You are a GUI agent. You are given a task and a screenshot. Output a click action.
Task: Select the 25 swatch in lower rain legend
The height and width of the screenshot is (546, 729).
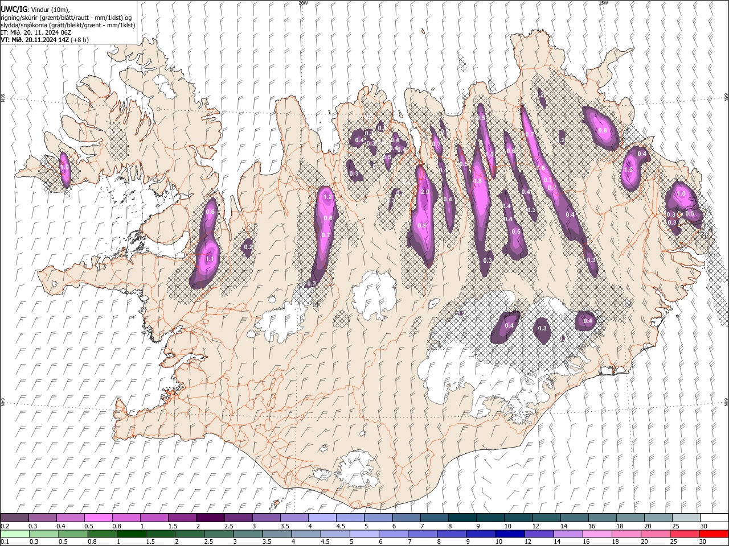[683, 533]
